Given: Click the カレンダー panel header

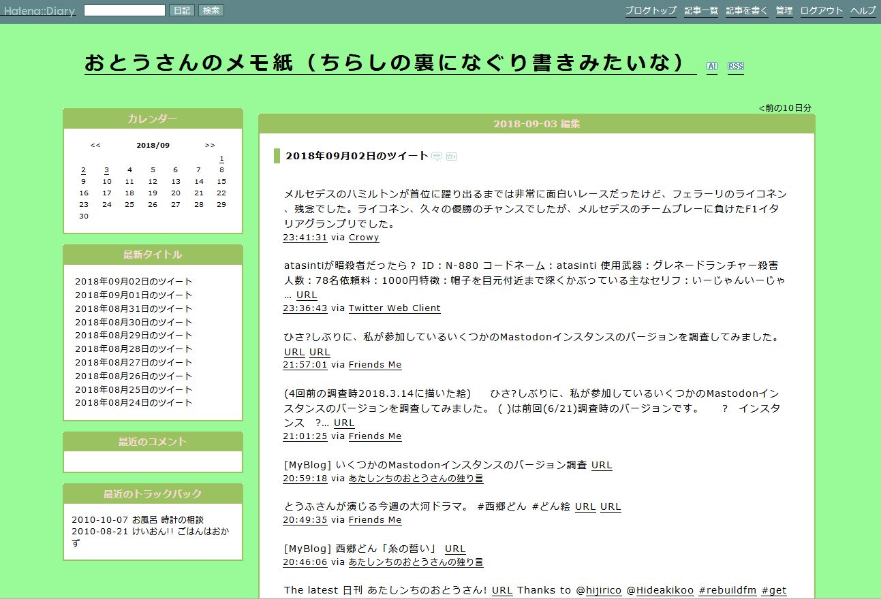Looking at the screenshot, I should coord(153,119).
